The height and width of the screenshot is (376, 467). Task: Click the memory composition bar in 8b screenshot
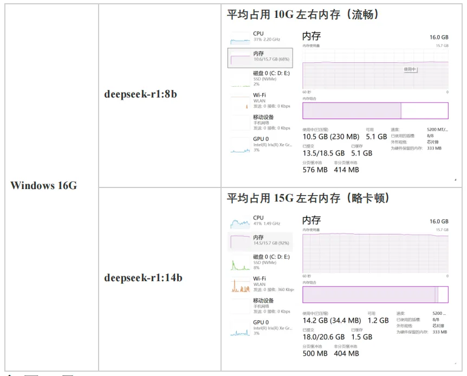375,111
